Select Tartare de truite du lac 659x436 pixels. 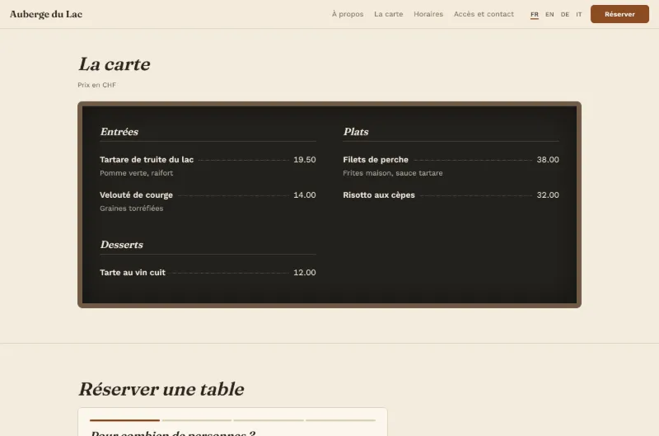147,159
